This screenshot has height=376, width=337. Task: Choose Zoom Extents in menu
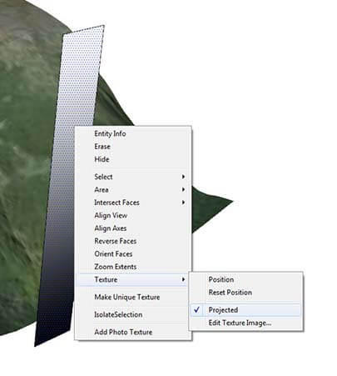click(115, 267)
